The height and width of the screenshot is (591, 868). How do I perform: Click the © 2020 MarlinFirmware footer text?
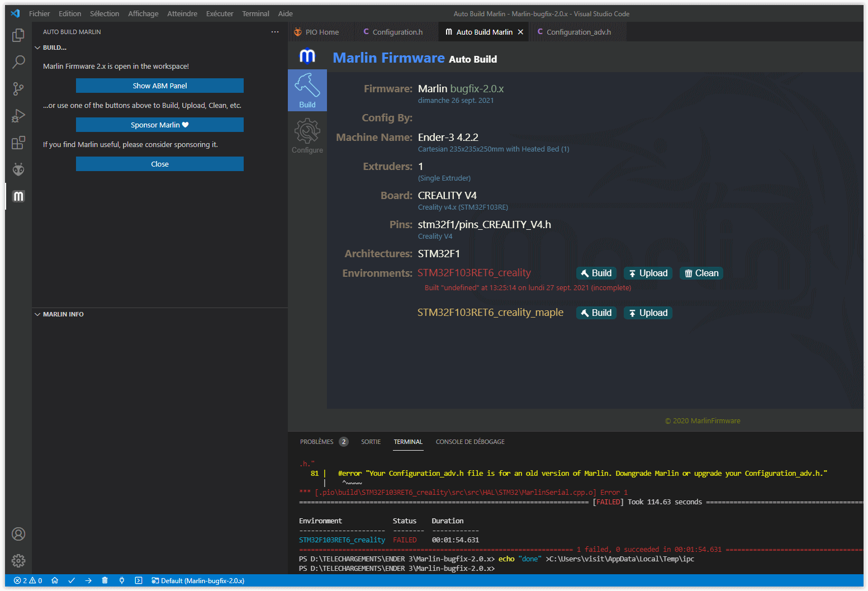click(703, 421)
